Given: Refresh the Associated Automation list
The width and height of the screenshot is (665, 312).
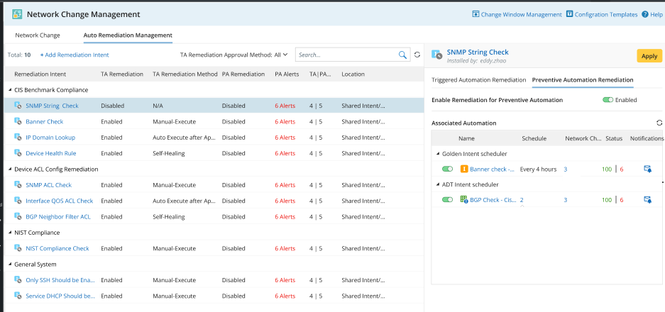Looking at the screenshot, I should [x=659, y=123].
